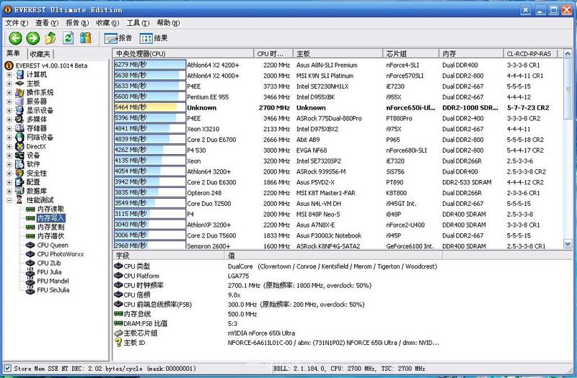Screen dimensions: 577x378
Task: Click the 字段 field column header
Action: [x=169, y=256]
